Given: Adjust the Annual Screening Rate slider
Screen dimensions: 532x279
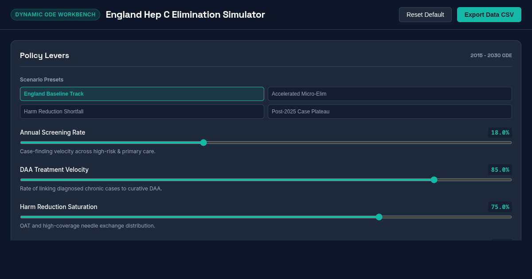Looking at the screenshot, I should tap(266, 143).
